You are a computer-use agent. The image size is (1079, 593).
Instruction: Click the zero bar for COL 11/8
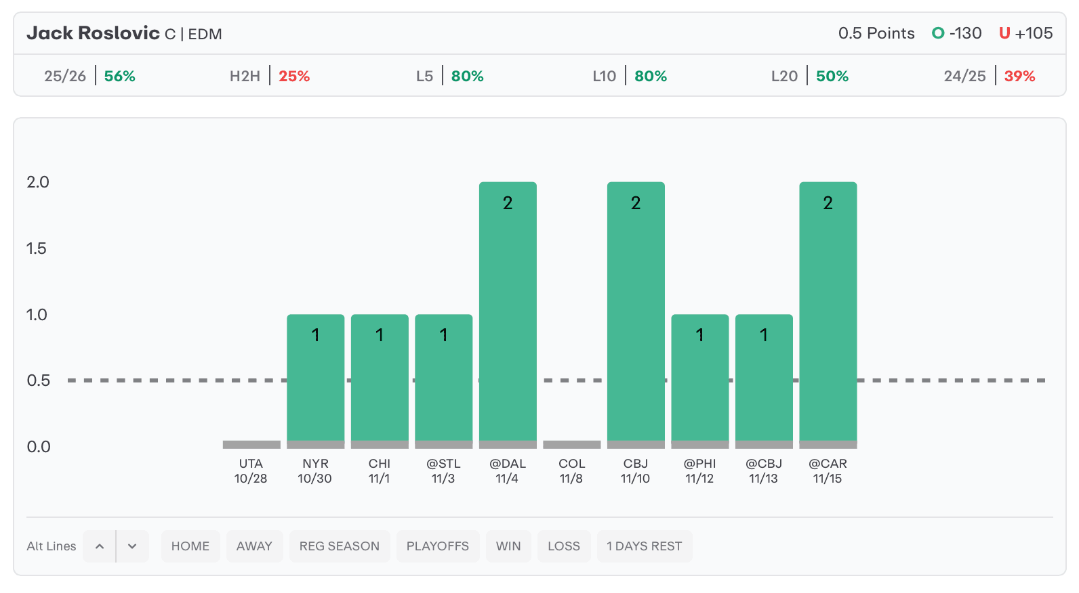(x=571, y=445)
